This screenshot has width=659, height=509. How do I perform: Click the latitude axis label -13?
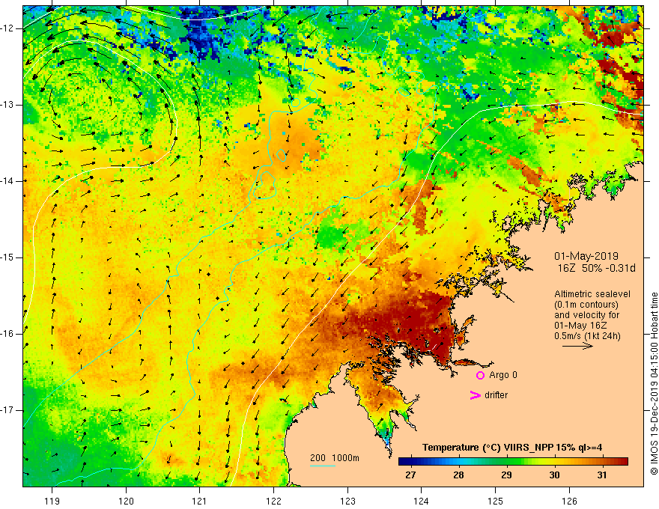click(x=7, y=105)
